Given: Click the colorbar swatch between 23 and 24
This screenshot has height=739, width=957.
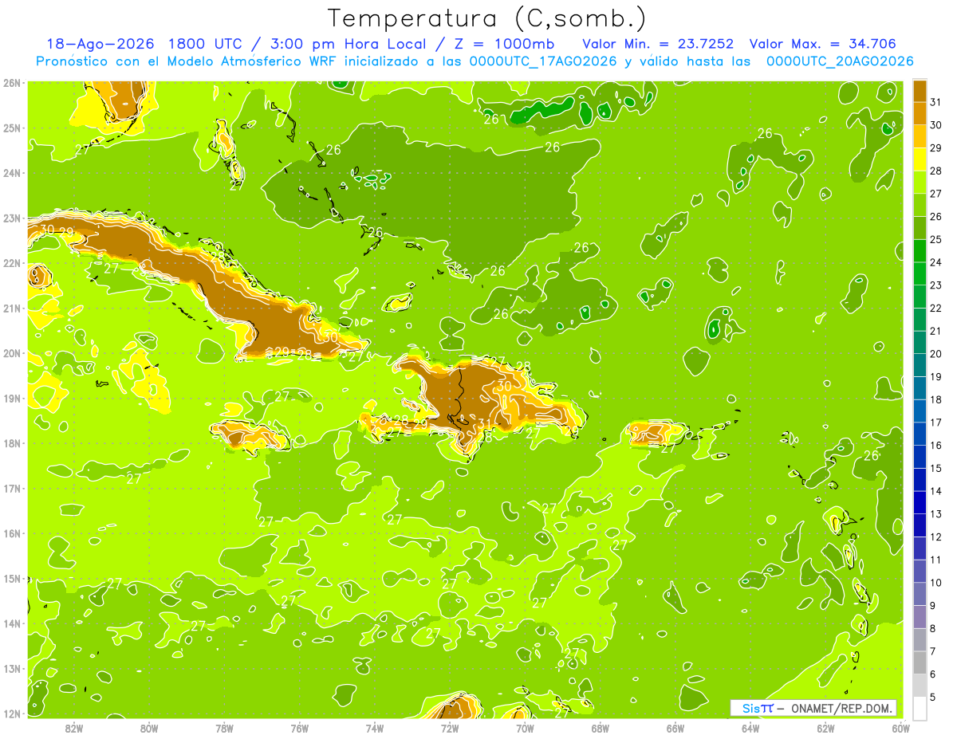Looking at the screenshot, I should (920, 273).
